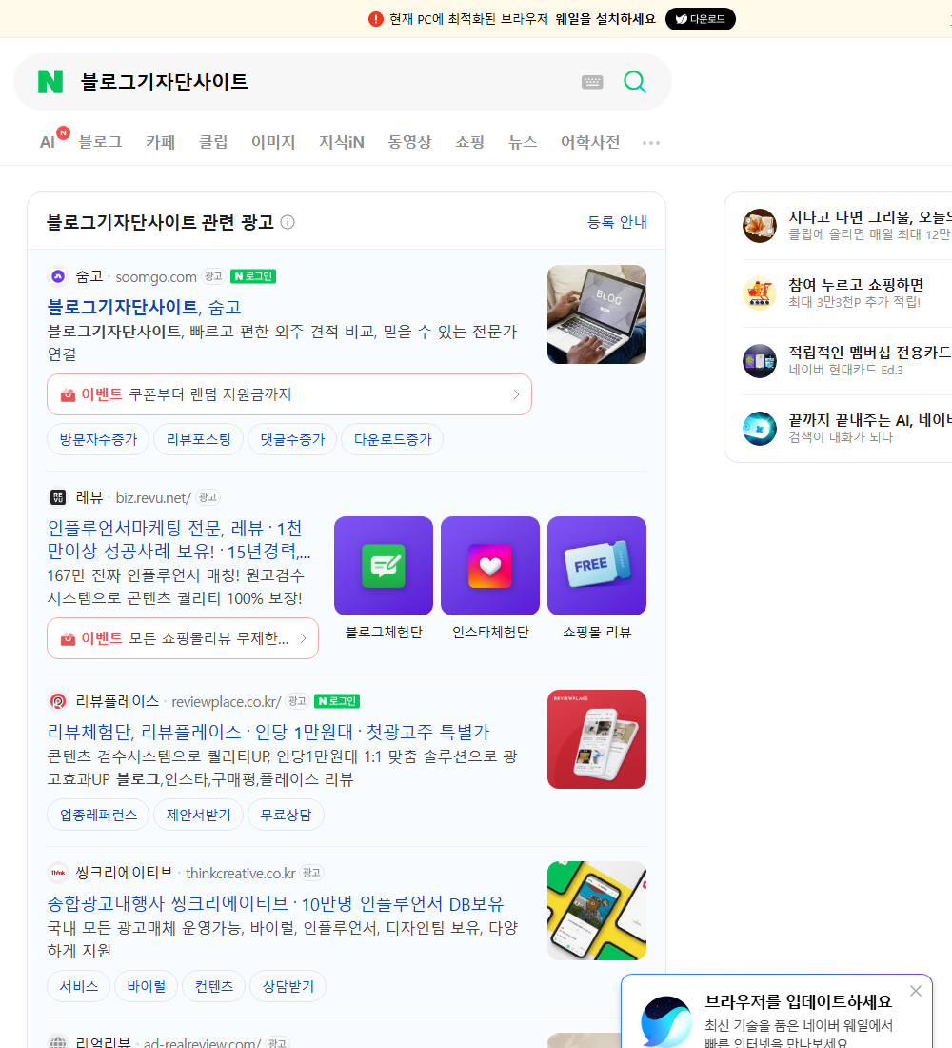Screen dimensions: 952x1048
Task: Click the 참여 누르고 쇼핑하면 cart icon
Action: point(760,292)
